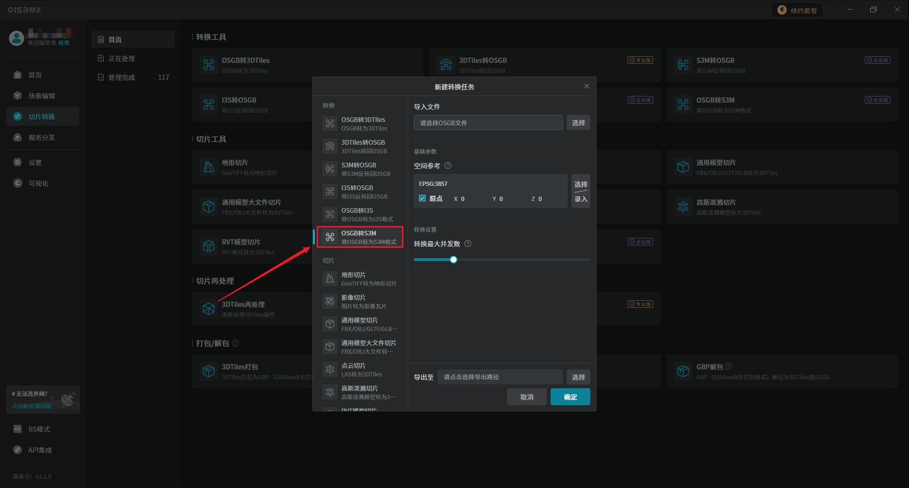Screen dimensions: 909x488
Task: Open 高斯泼溅切片 card icon on main page
Action: 683,207
